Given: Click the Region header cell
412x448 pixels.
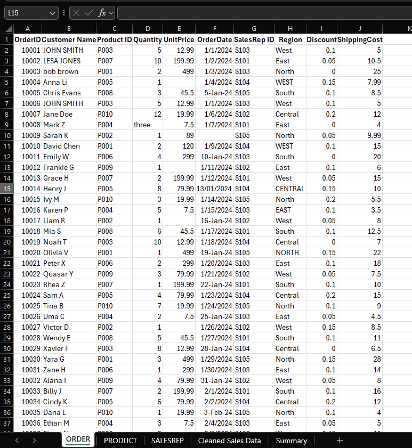Looking at the screenshot, I should [x=290, y=40].
